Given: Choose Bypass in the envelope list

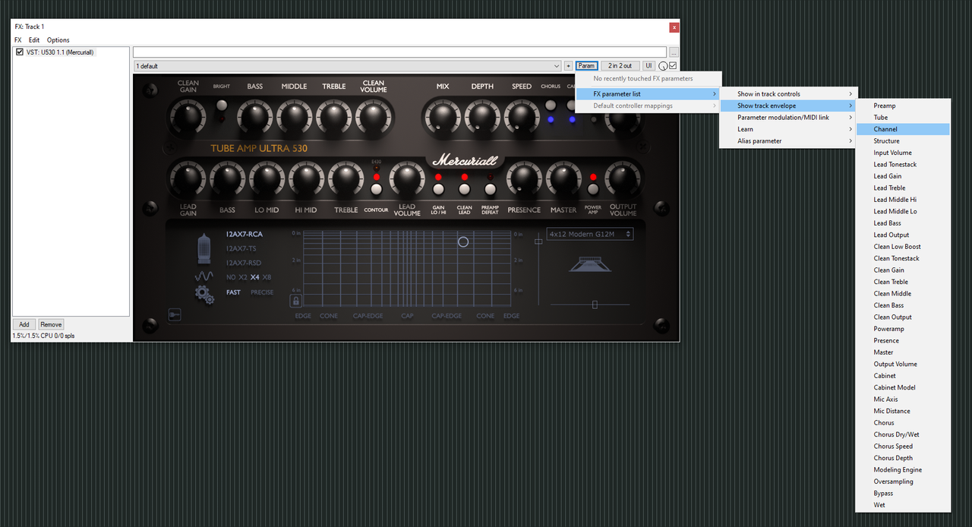Looking at the screenshot, I should [x=902, y=494].
